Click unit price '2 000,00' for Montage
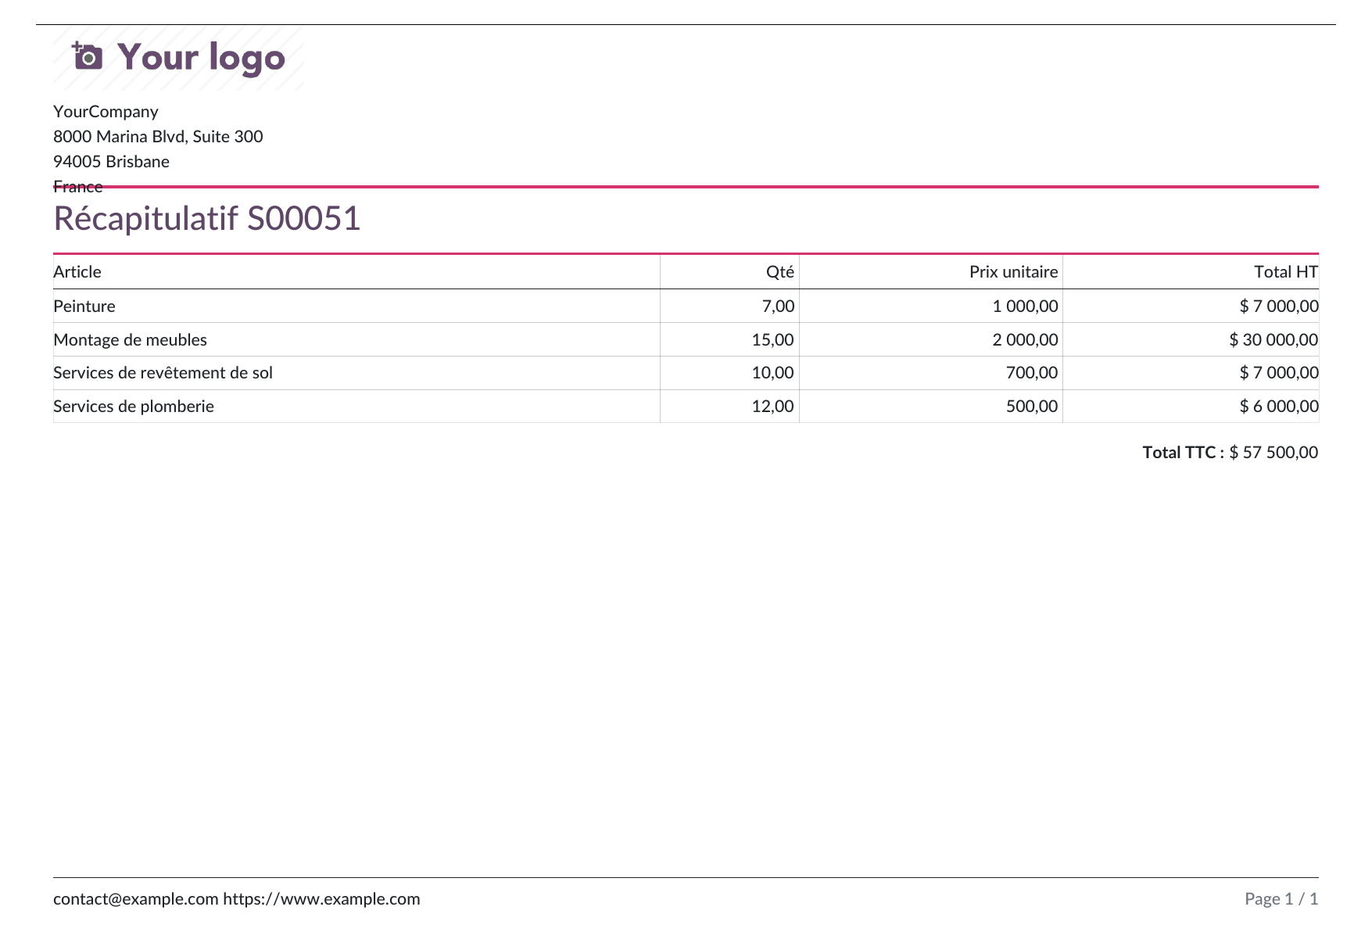This screenshot has width=1372, height=939. [1025, 339]
